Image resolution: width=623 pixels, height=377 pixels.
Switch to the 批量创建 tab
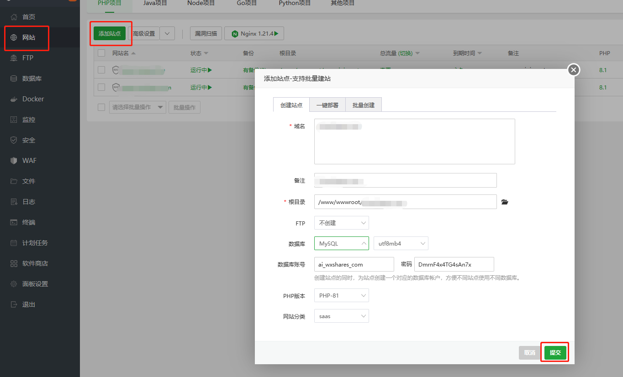tap(363, 105)
